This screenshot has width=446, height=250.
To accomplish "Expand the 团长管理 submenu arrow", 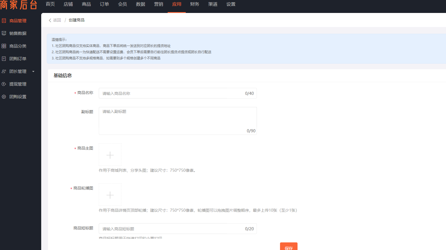I will click(x=33, y=72).
